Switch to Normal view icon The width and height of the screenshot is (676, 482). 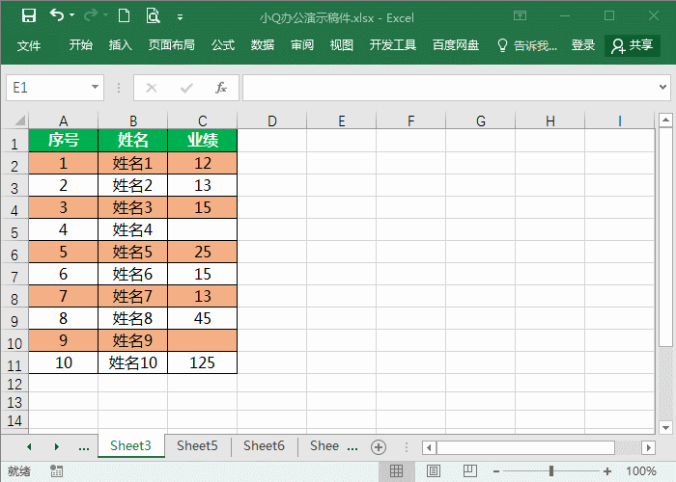point(396,470)
